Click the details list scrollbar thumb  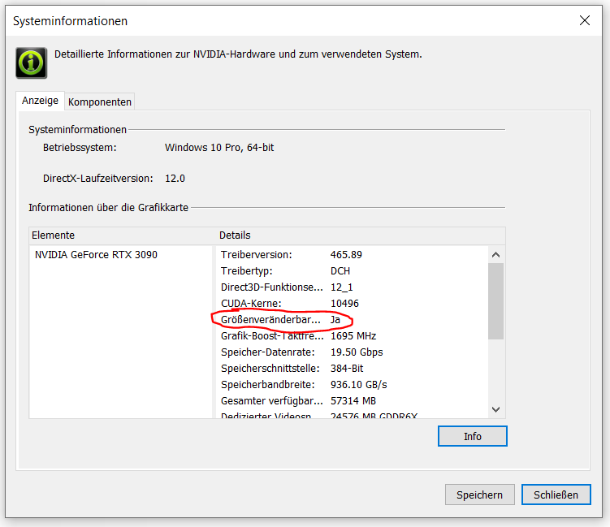(x=495, y=301)
